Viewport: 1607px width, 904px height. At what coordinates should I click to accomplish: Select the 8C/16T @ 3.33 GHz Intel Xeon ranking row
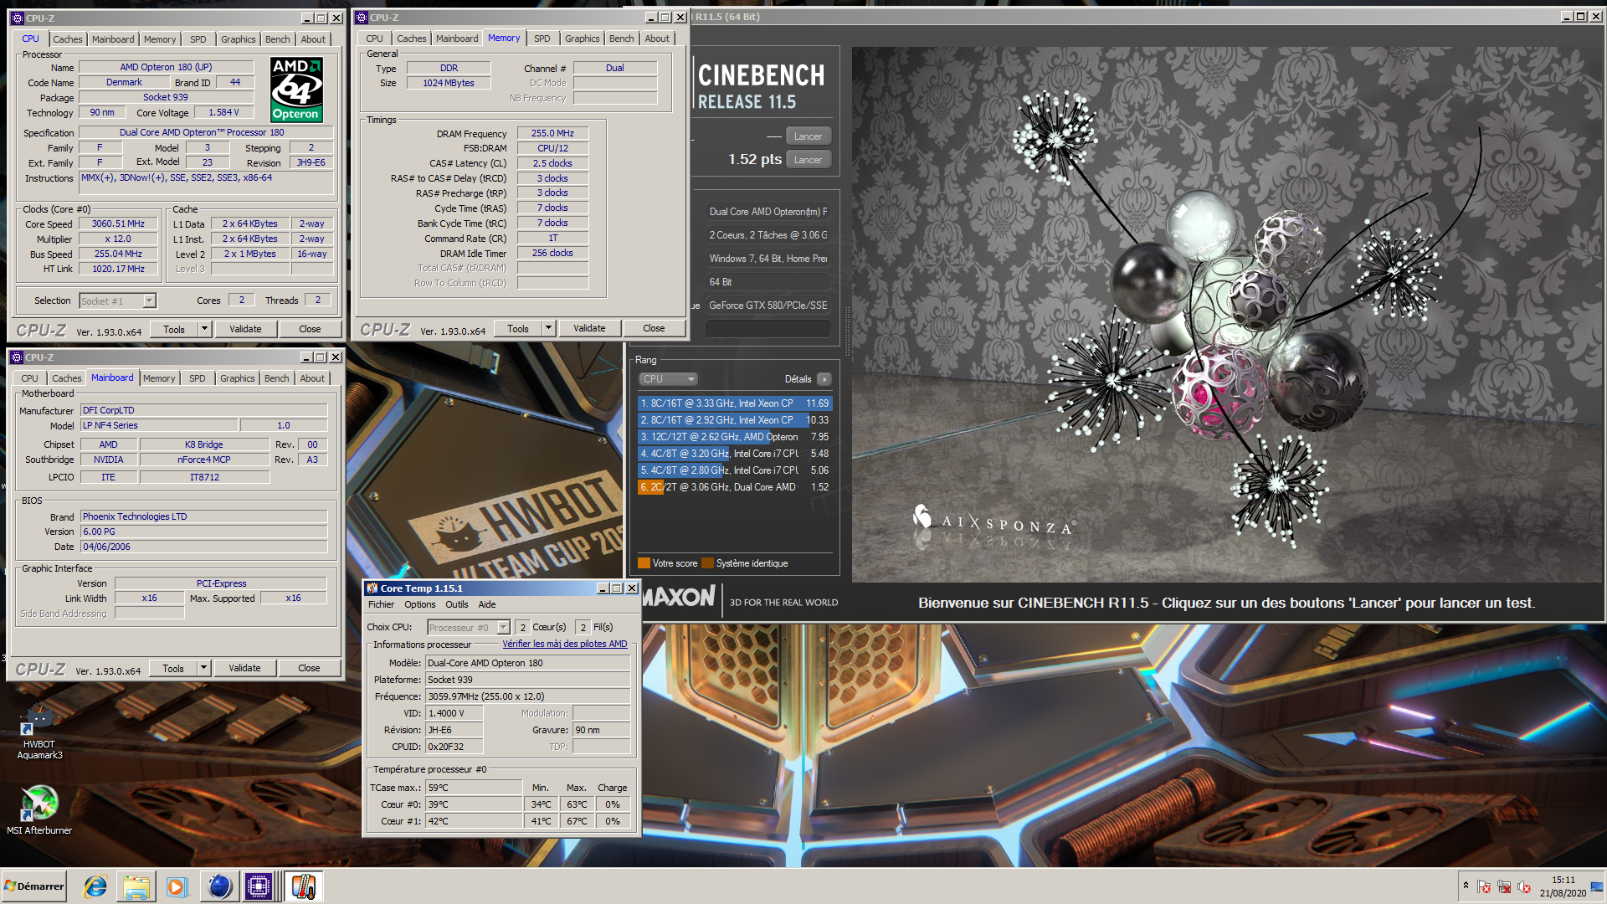point(735,403)
